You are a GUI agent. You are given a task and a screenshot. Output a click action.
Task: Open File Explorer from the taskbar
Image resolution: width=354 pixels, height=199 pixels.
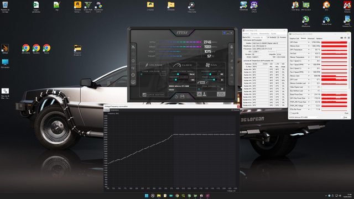159,196
